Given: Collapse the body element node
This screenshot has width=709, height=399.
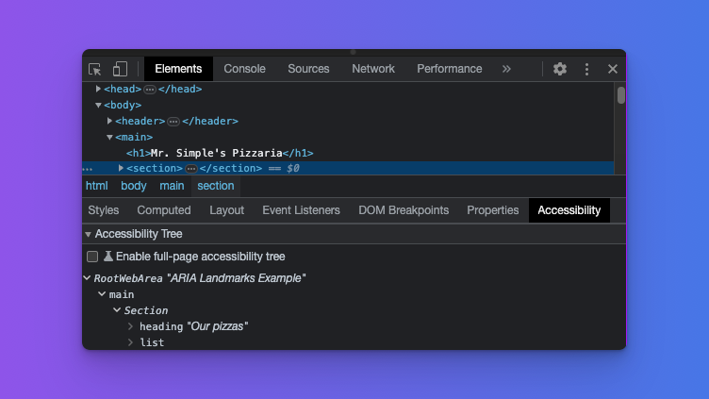Looking at the screenshot, I should tap(99, 105).
